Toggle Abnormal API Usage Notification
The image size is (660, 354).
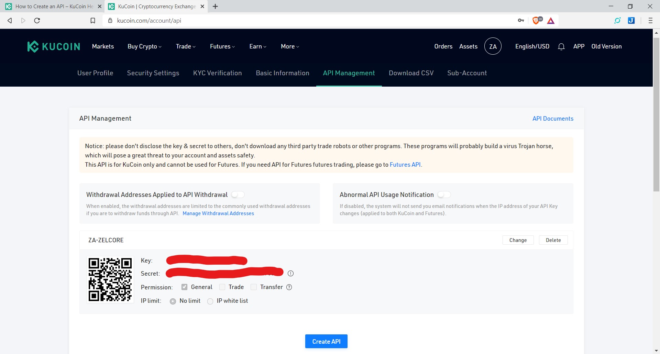pos(444,195)
